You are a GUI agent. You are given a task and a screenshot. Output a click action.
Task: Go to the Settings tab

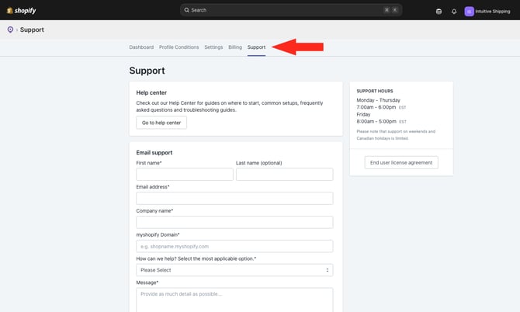tap(213, 47)
